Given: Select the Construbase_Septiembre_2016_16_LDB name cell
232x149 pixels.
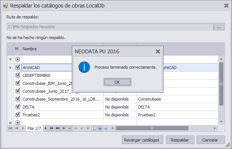Looking at the screenshot, I should [62, 99].
